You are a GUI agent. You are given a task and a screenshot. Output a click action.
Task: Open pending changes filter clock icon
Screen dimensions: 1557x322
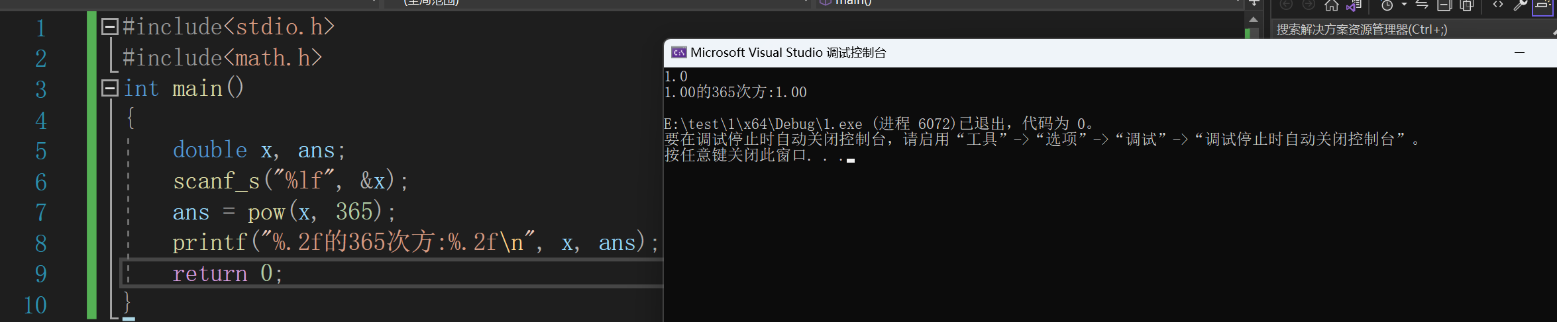1387,5
